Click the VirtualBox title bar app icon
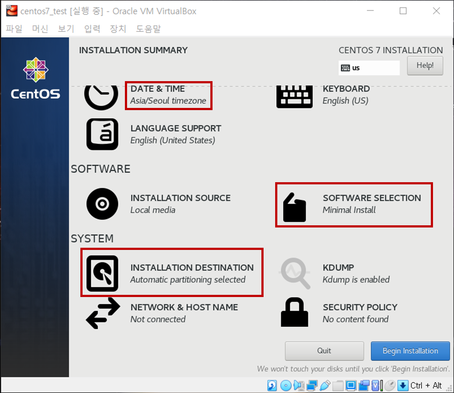The width and height of the screenshot is (454, 393). coord(12,11)
